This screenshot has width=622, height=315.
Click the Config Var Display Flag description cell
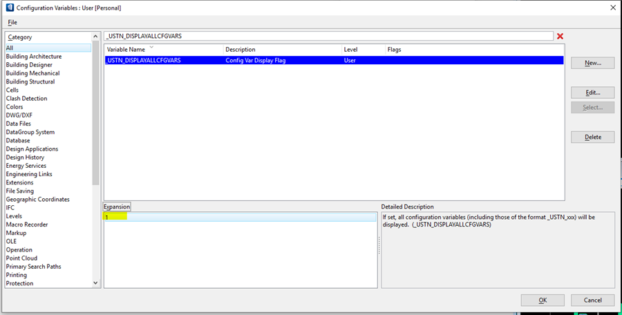tap(256, 60)
